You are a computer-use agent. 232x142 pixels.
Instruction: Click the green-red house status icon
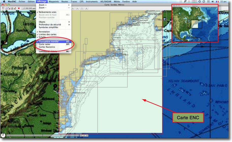click(189, 2)
